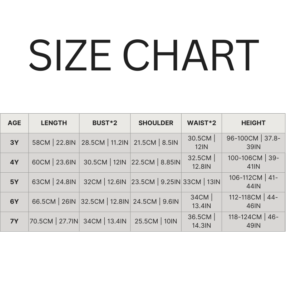Click the SIZE CHART title text
Screen dimensions: 286x286
pos(143,55)
